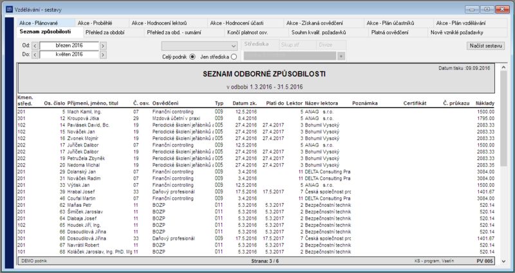The height and width of the screenshot is (273, 515).
Task: Click the Od field showing březen 2016
Action: [69, 46]
